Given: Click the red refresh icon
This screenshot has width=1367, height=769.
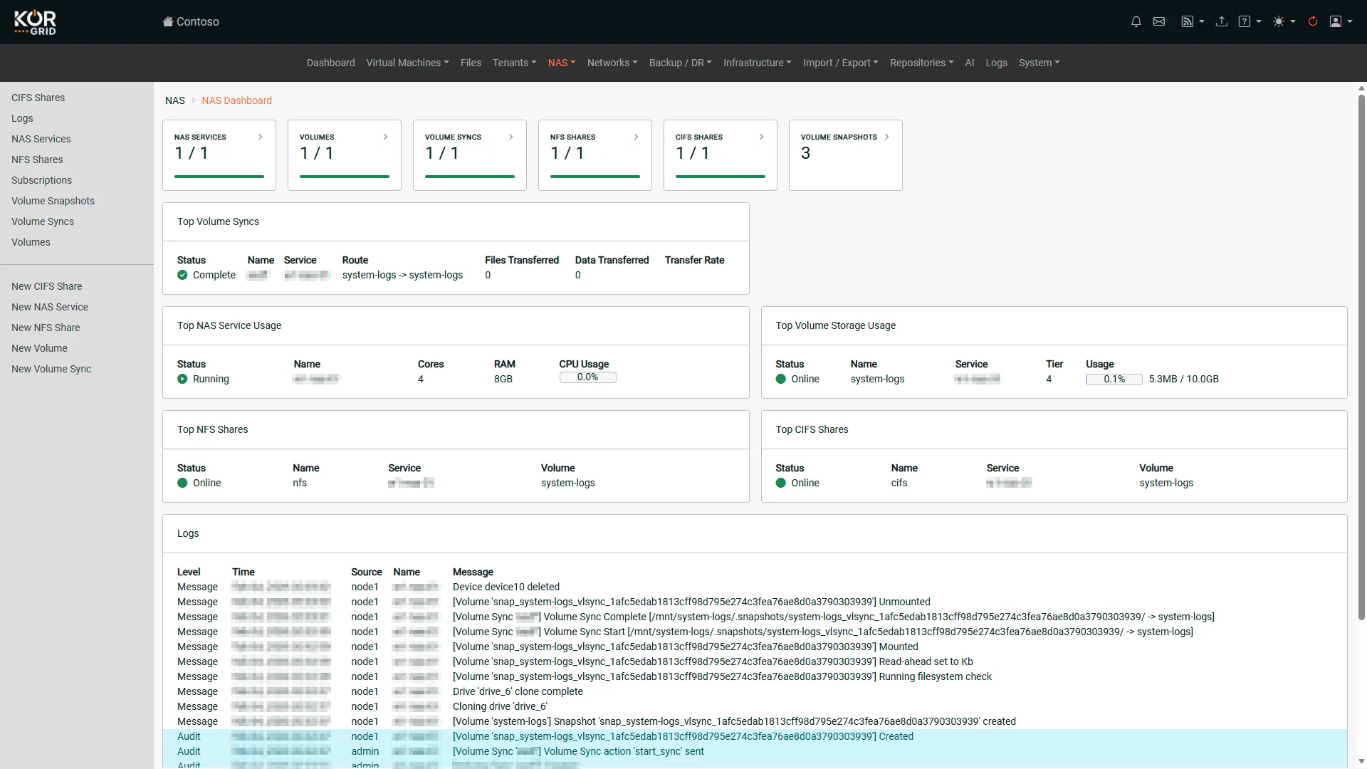Looking at the screenshot, I should click(x=1313, y=21).
